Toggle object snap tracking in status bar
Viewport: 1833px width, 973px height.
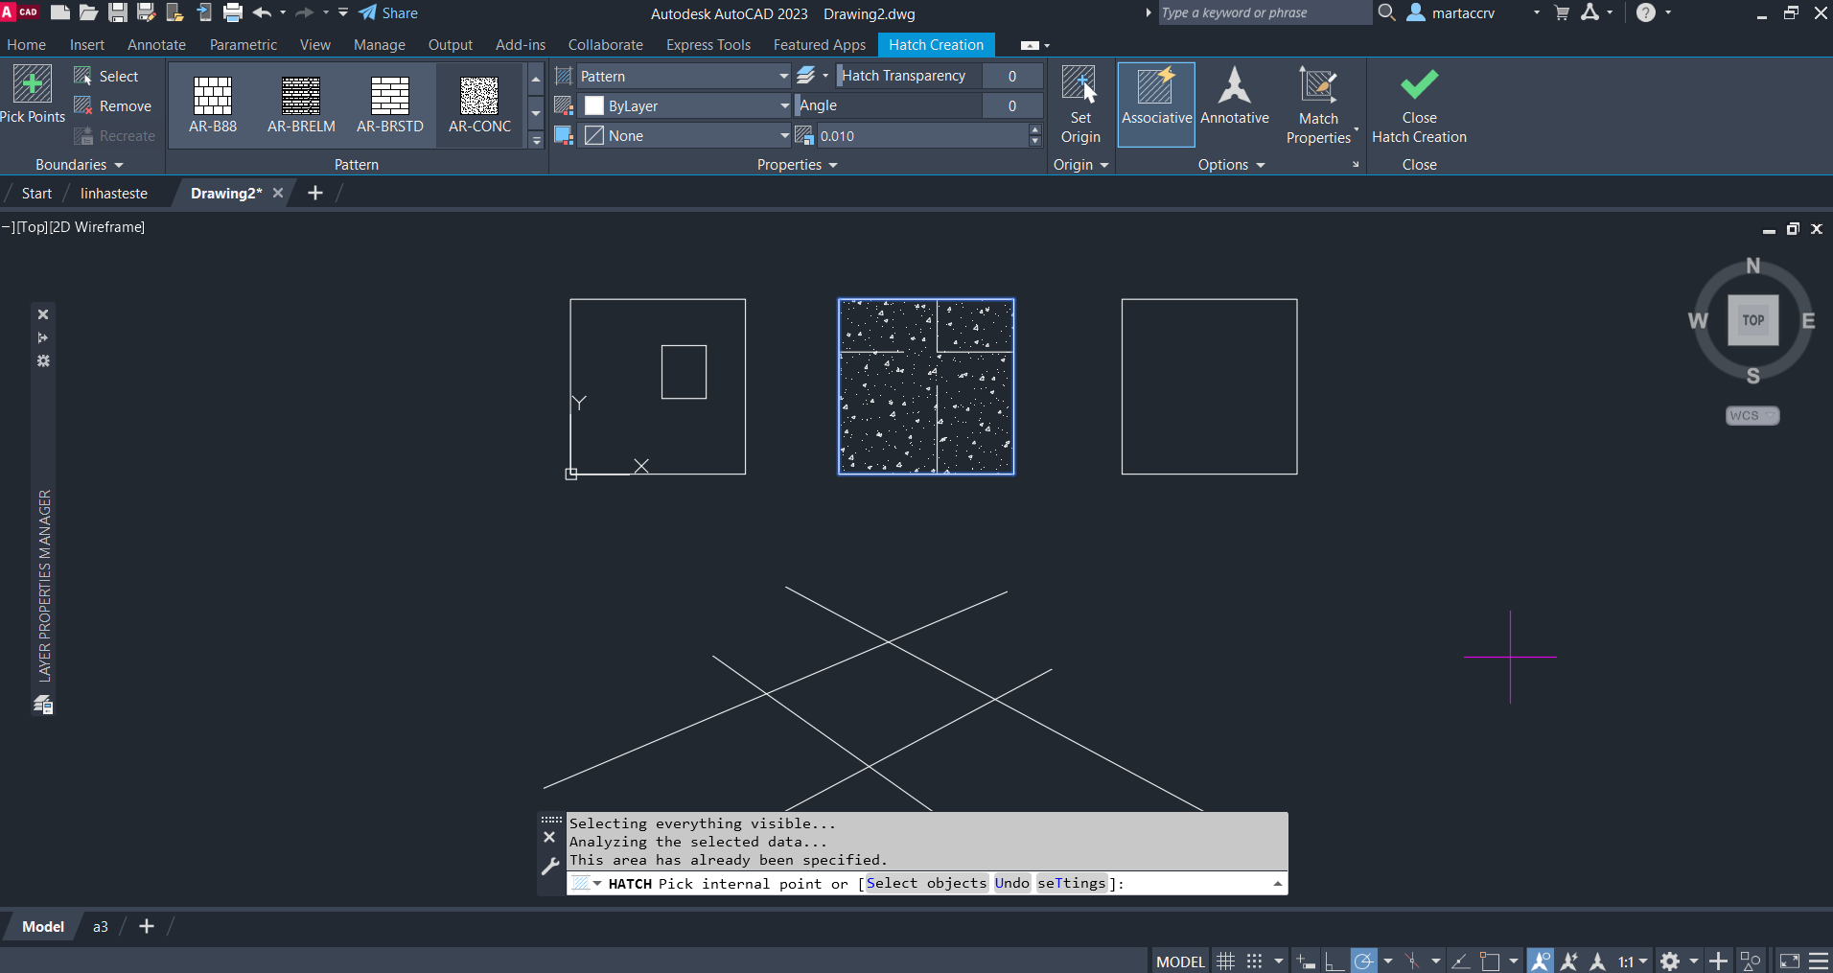tap(1460, 961)
